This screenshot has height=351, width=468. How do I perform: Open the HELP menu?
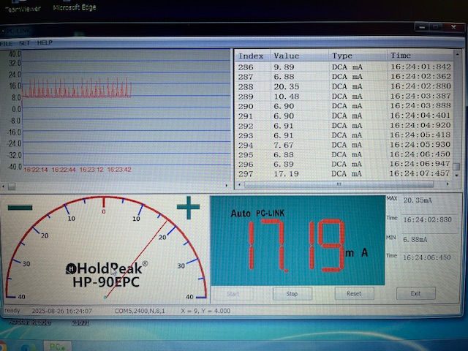45,42
